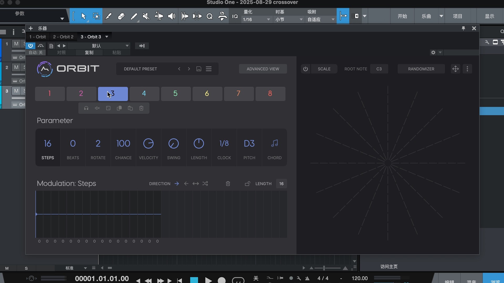Solo lane 3 with headphone icon
The height and width of the screenshot is (283, 504).
[86, 108]
